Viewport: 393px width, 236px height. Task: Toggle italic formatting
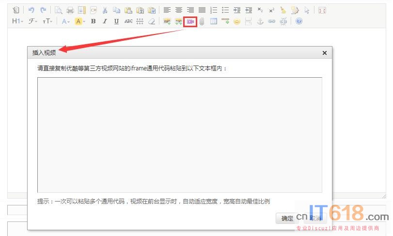[x=105, y=21]
